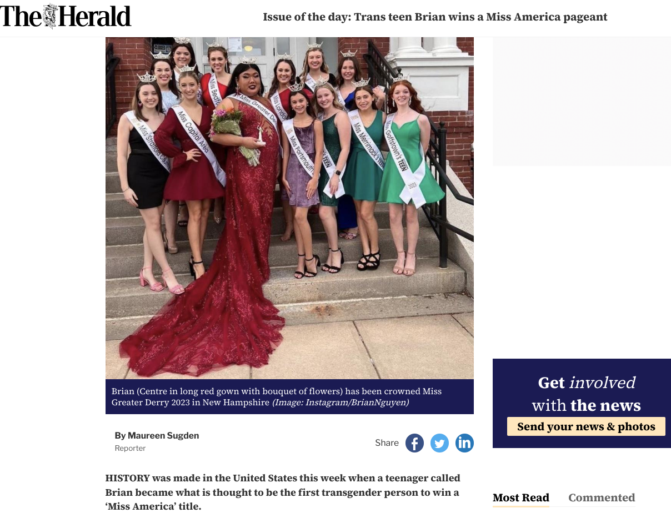The height and width of the screenshot is (513, 671).
Task: Click the Reporter label under author name
Action: [130, 448]
